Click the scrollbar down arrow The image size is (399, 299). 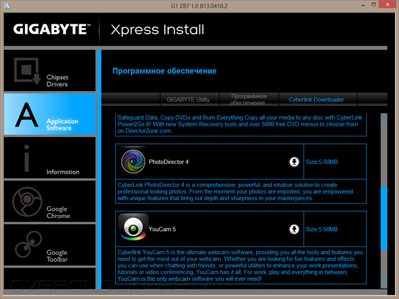coord(384,280)
